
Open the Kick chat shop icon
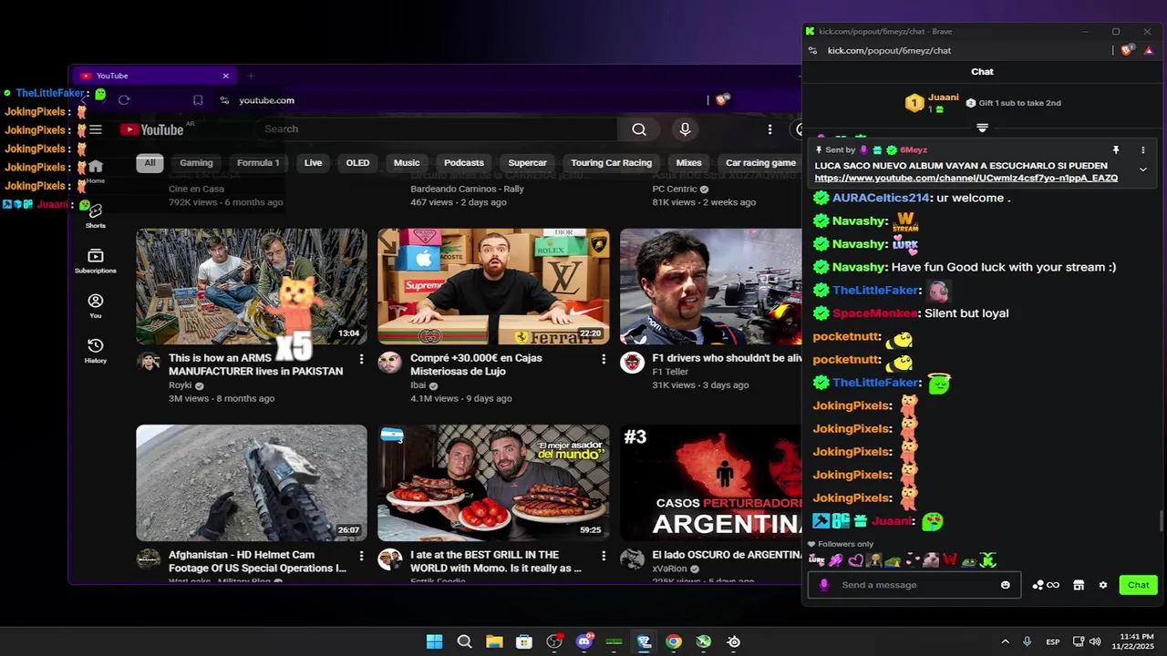pos(1079,585)
